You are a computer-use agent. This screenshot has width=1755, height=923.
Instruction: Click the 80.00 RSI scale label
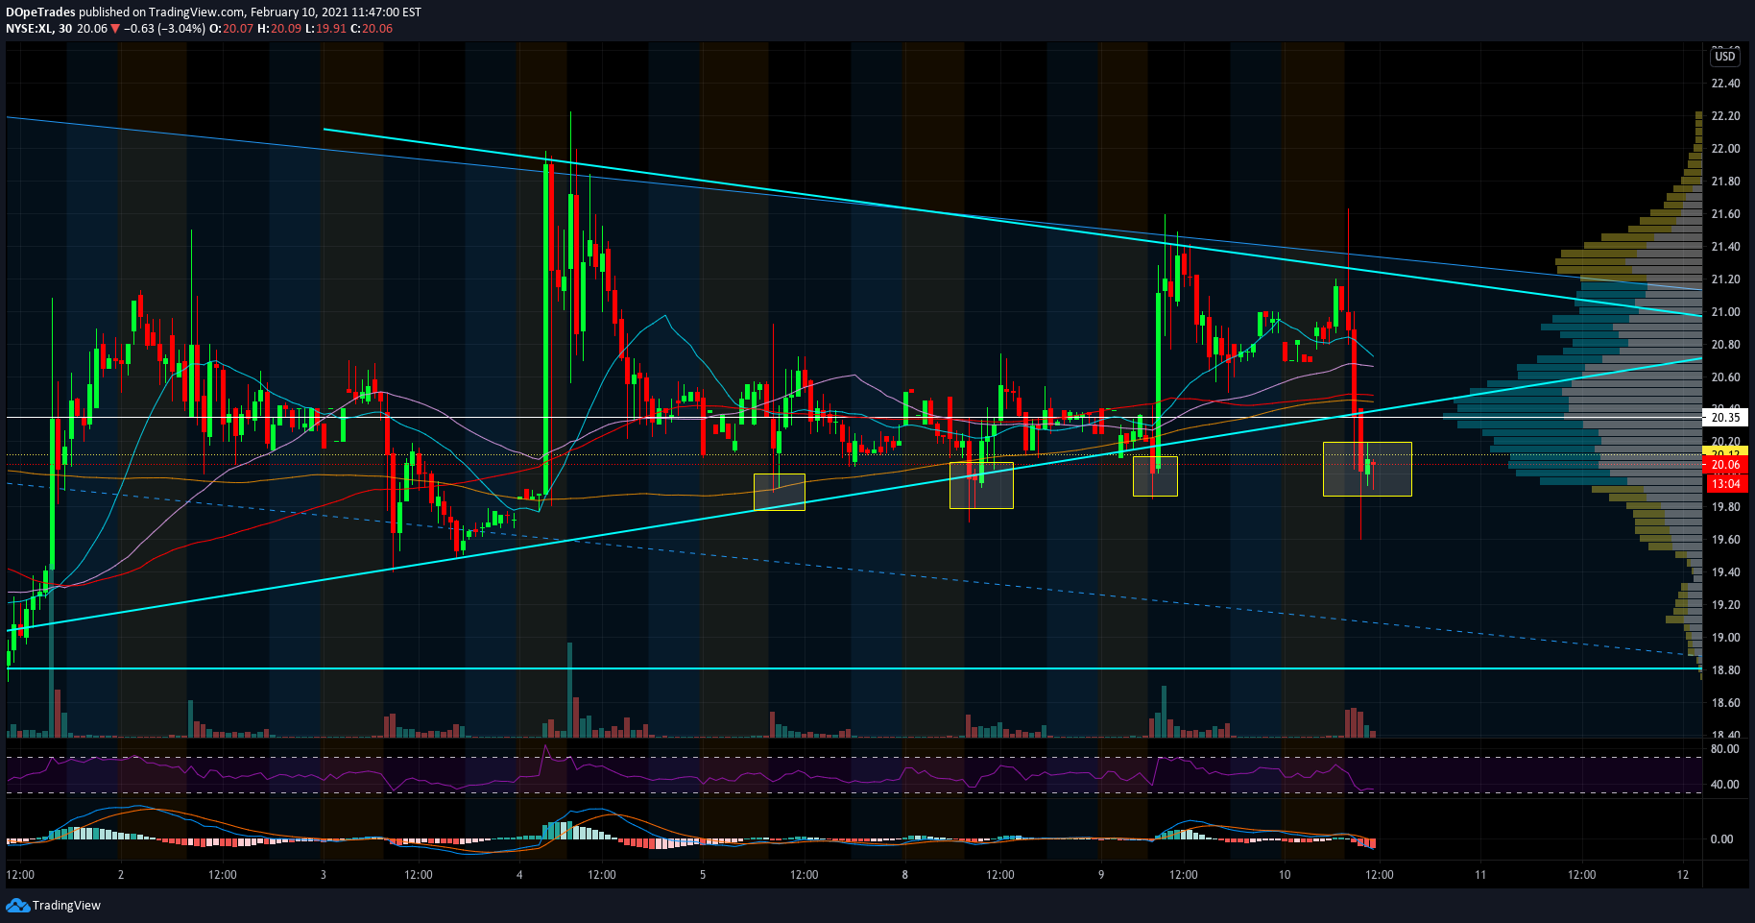1724,749
